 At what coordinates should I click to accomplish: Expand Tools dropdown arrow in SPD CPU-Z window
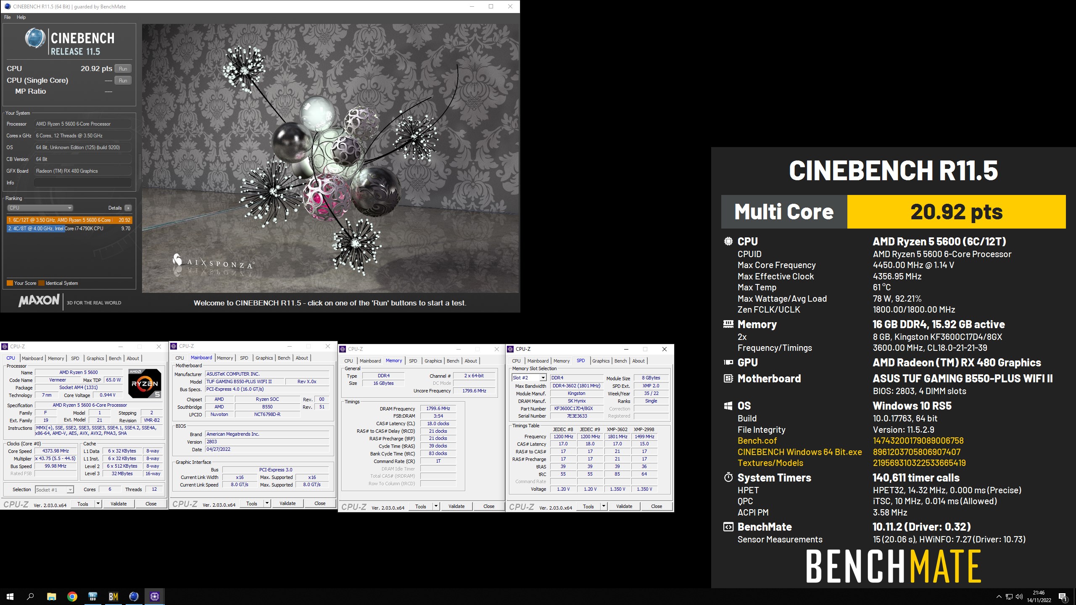[x=604, y=506]
